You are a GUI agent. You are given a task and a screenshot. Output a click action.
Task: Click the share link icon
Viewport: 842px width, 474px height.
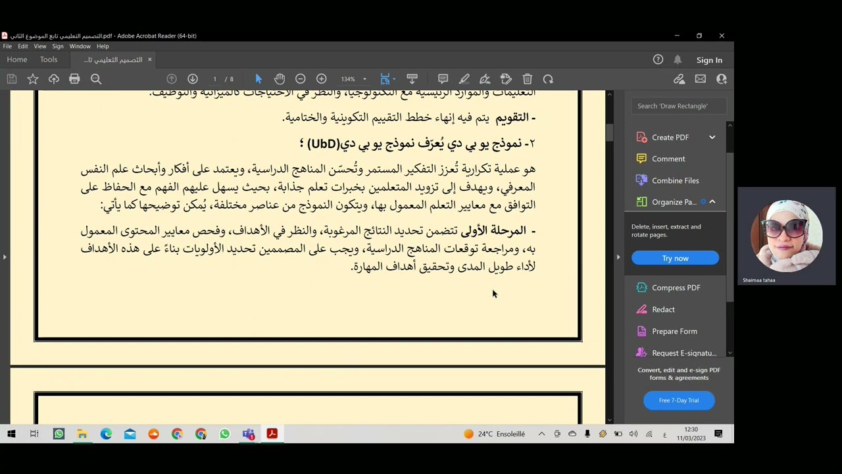[680, 79]
